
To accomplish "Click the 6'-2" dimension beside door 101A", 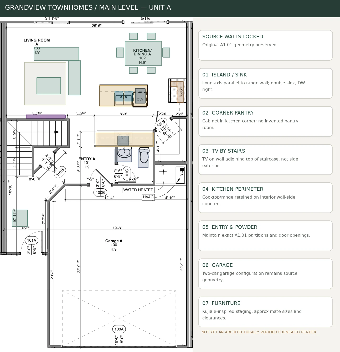I will click(x=26, y=228).
